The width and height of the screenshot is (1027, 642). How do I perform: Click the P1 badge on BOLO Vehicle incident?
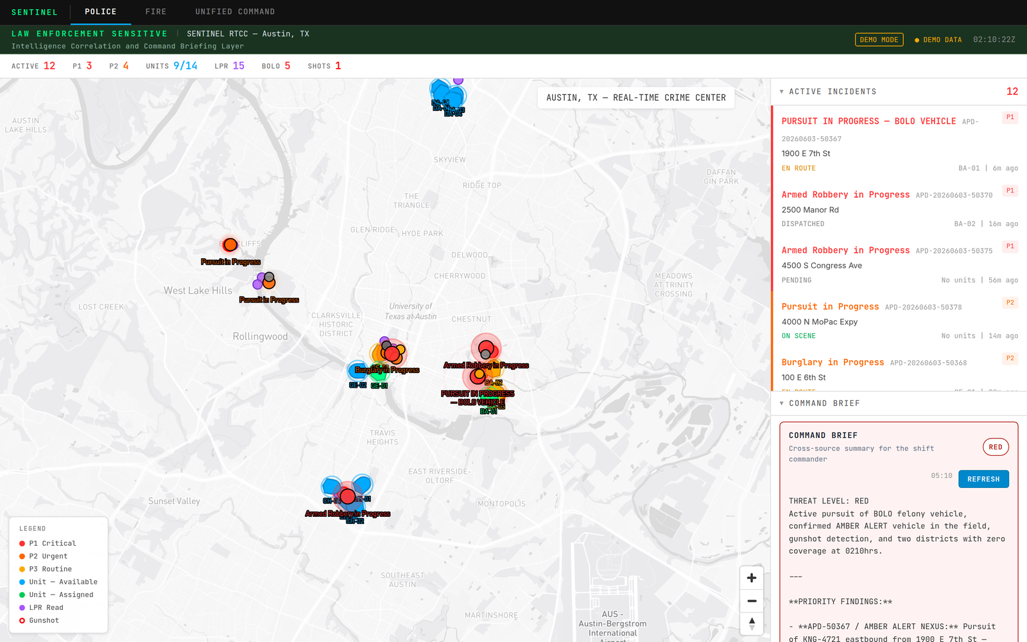pyautogui.click(x=1010, y=117)
